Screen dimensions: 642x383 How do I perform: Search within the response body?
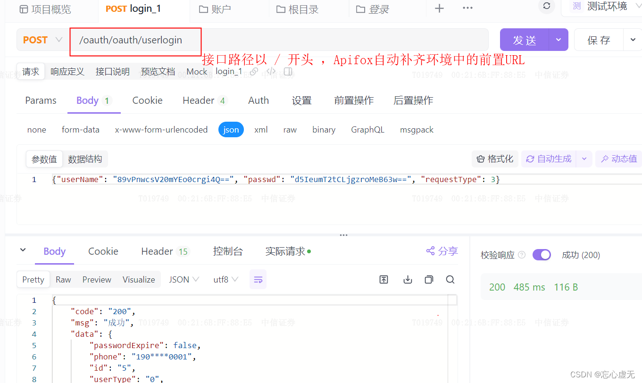point(450,280)
